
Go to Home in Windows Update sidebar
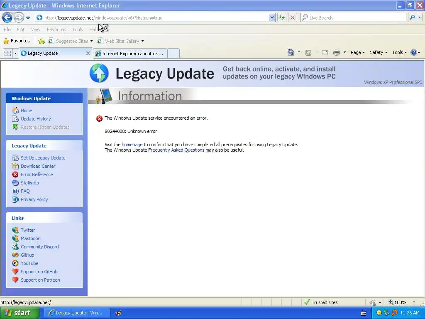click(26, 110)
